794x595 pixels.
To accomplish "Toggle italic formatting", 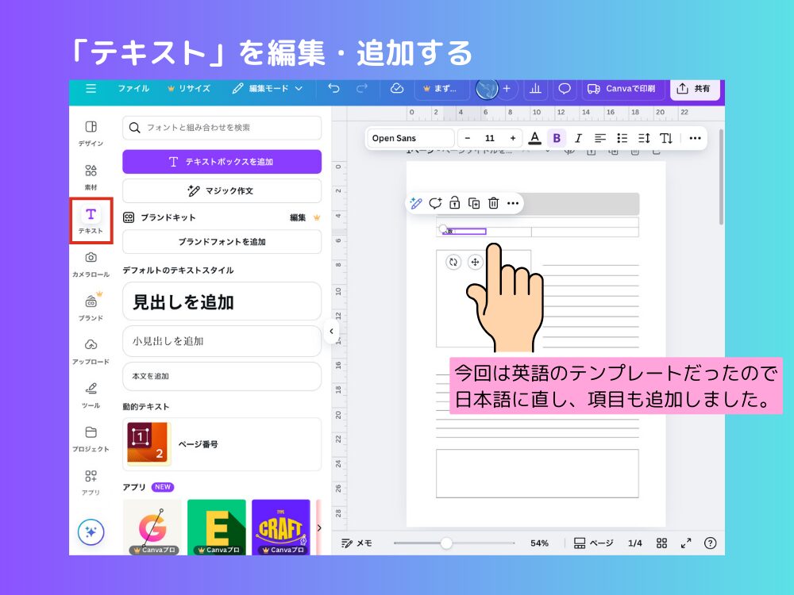I will coord(576,137).
